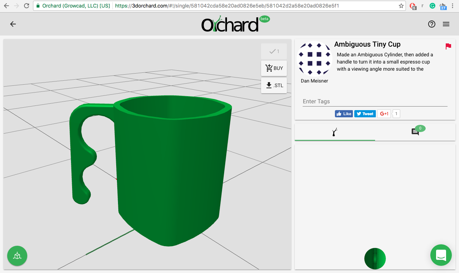459x273 pixels.
Task: Click the beta badge
Action: (x=264, y=19)
